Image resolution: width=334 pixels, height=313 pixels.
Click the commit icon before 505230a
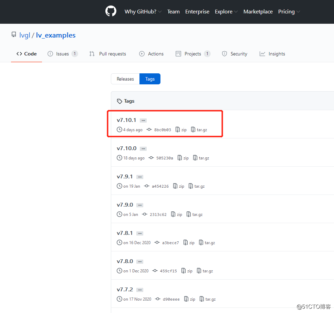151,158
